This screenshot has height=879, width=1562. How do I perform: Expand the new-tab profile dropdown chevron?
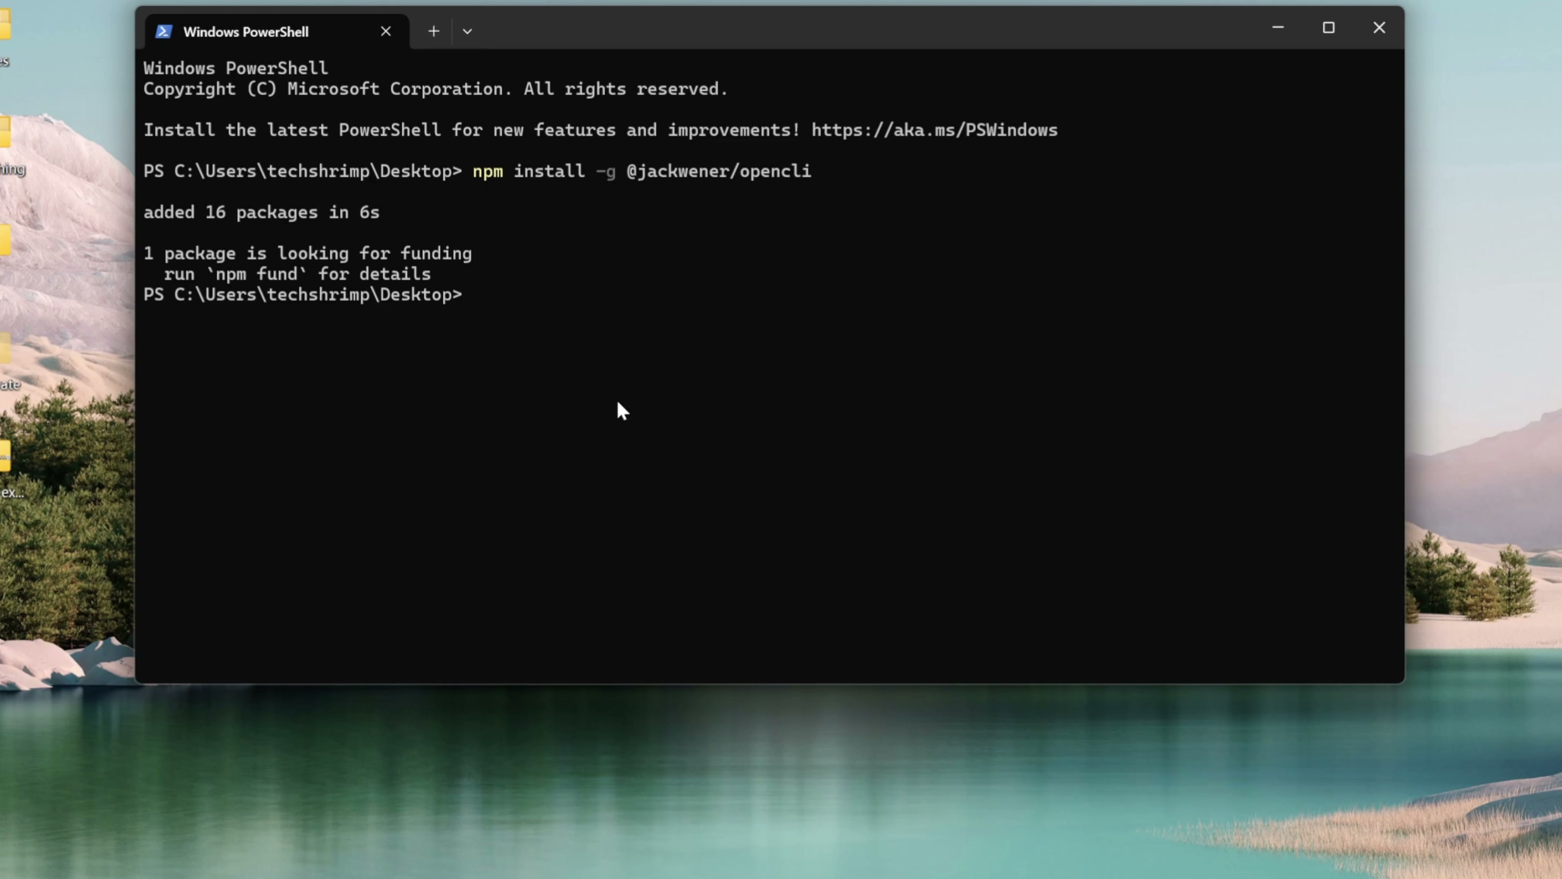tap(467, 32)
